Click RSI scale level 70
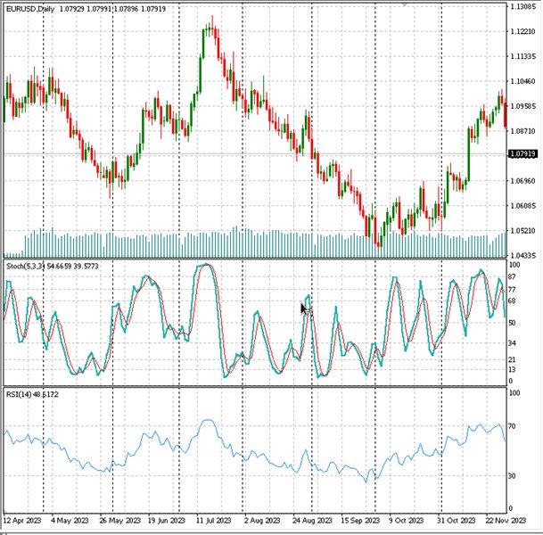The width and height of the screenshot is (543, 535). coord(512,426)
